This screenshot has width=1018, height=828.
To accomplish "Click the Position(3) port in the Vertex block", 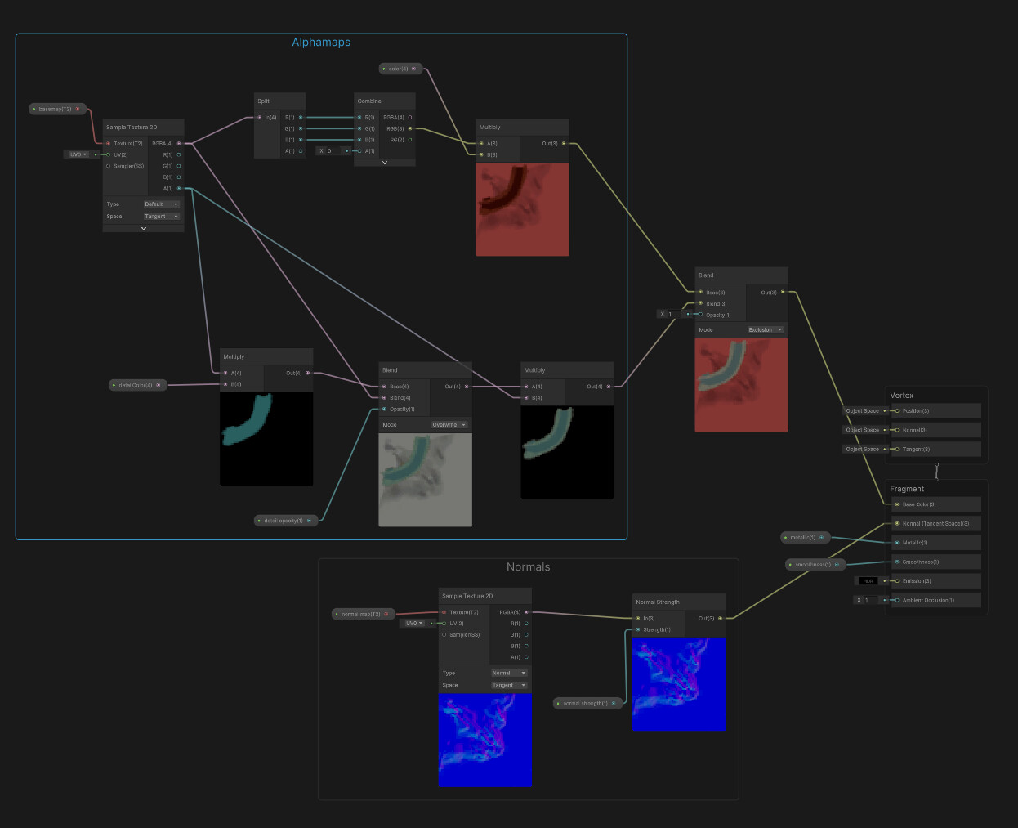I will 896,410.
